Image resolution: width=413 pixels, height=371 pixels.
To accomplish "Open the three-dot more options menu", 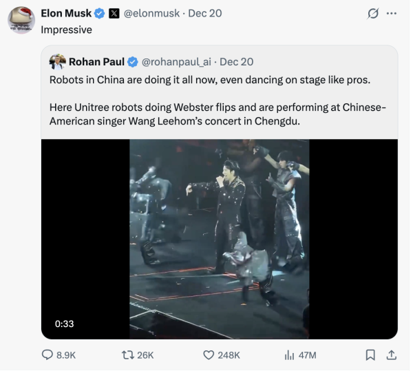I will click(x=392, y=13).
